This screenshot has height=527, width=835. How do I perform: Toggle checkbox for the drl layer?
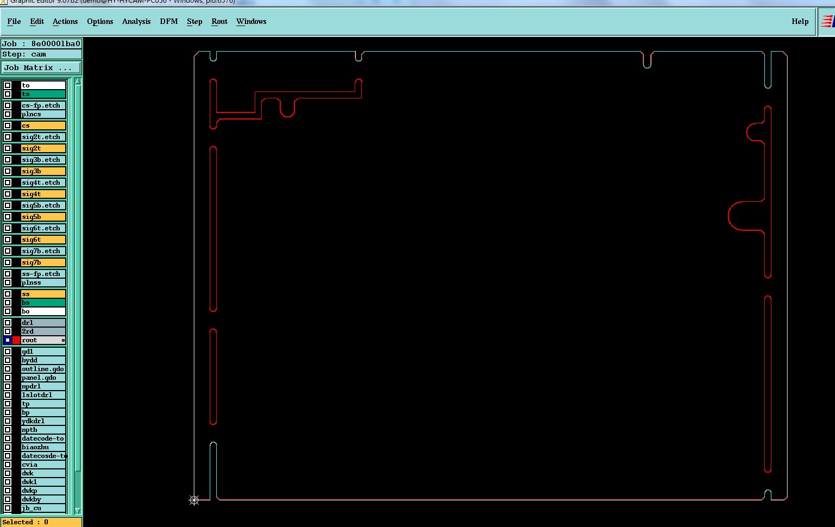click(x=8, y=323)
